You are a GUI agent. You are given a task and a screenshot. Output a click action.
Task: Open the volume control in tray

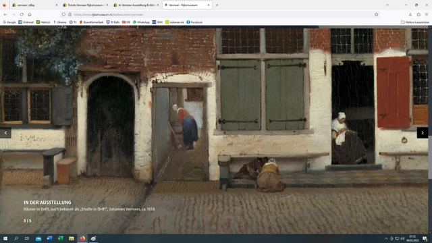point(402,238)
